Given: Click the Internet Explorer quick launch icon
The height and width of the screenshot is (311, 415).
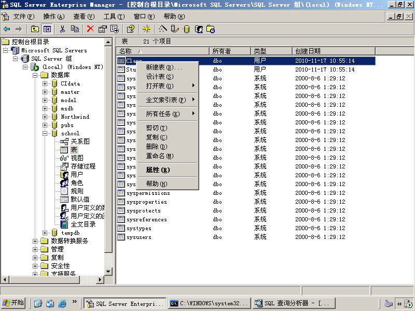Looking at the screenshot, I should pyautogui.click(x=62, y=303).
